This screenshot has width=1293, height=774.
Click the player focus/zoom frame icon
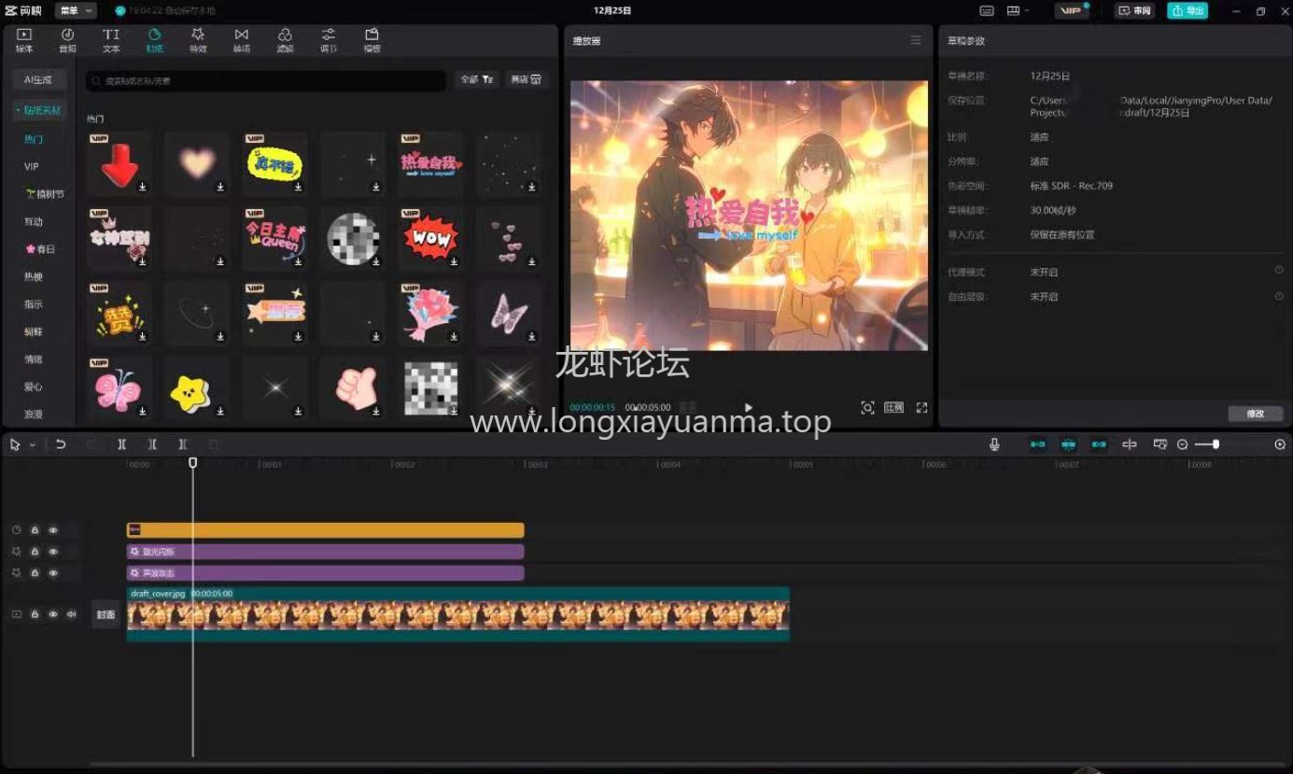click(x=867, y=408)
